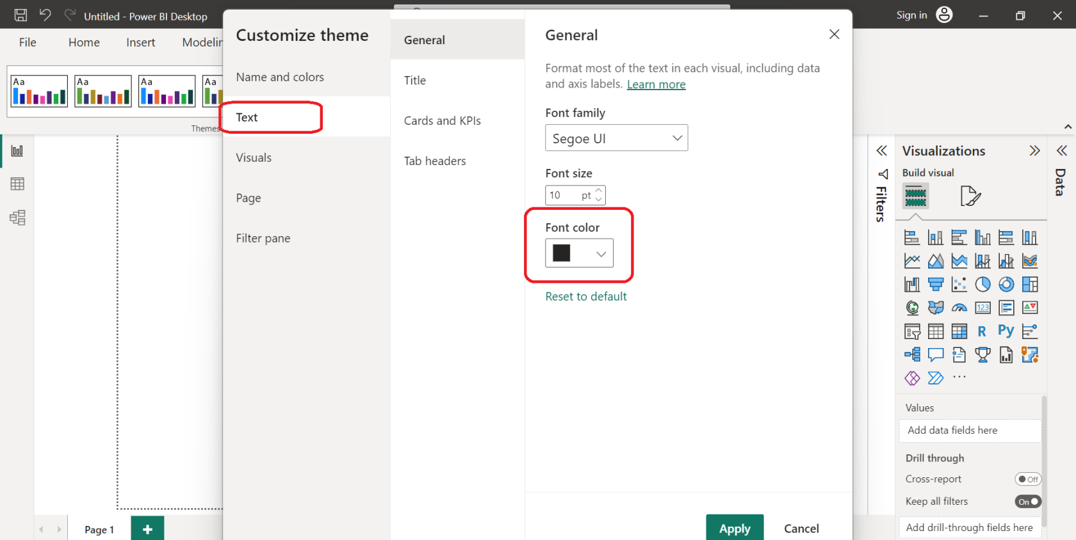Viewport: 1076px width, 540px height.
Task: Insert the Funnel visual
Action: tap(936, 284)
